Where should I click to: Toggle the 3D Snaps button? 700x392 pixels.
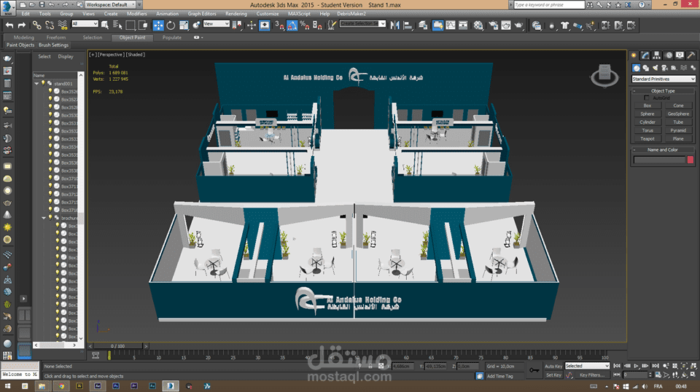pos(279,26)
